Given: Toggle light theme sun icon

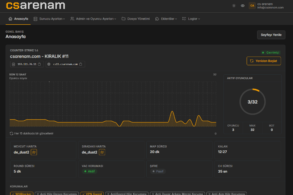Looking at the screenshot, I should [234, 5].
